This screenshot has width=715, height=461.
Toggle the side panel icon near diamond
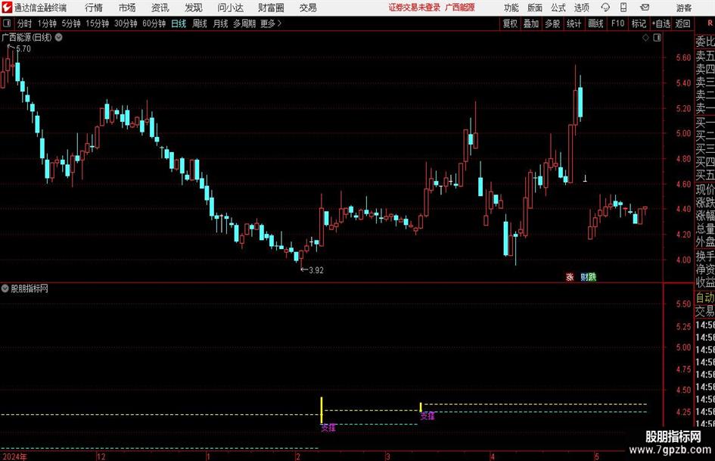pos(657,38)
